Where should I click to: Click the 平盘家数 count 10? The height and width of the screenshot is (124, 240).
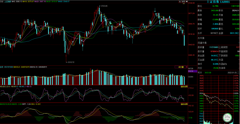click(x=238, y=51)
